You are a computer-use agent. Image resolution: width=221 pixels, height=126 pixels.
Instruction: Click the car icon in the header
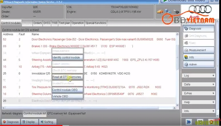[160, 11]
